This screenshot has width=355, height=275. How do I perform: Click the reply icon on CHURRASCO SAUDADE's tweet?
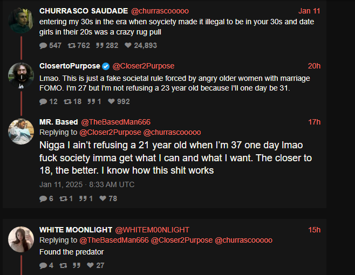(x=43, y=46)
